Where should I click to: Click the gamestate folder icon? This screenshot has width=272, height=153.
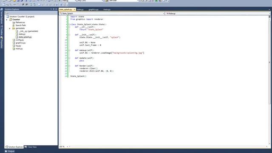(14, 28)
